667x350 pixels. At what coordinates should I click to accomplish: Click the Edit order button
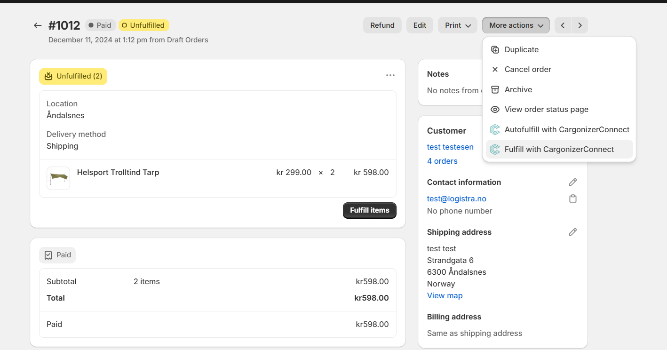click(420, 25)
